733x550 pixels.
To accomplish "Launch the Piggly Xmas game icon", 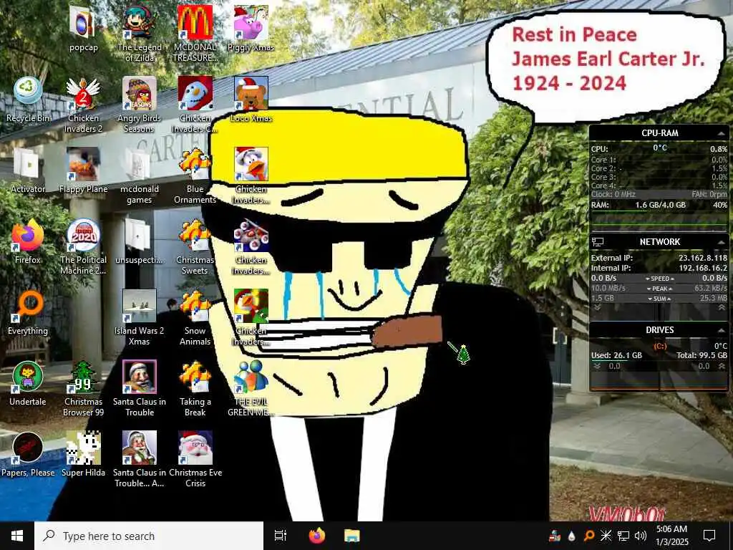I will (251, 29).
